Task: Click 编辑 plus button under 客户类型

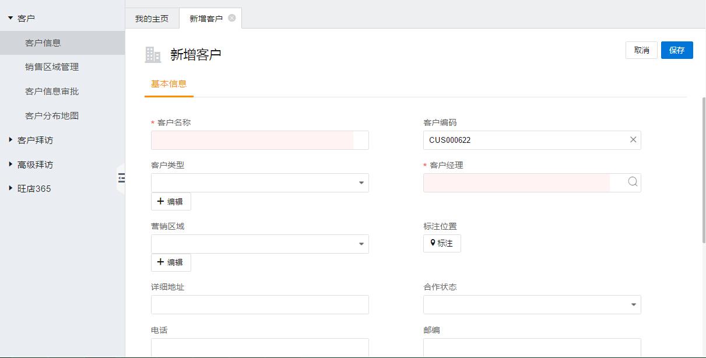Action: [171, 201]
